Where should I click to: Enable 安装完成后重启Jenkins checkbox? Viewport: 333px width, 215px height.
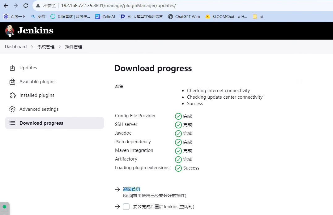(126, 206)
